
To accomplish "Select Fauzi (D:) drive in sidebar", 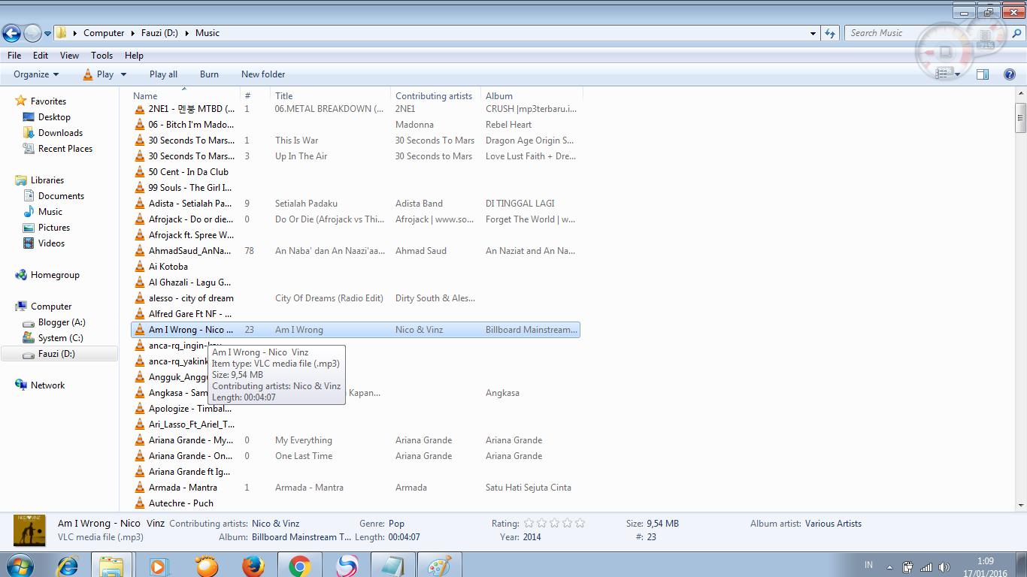I will [x=59, y=354].
